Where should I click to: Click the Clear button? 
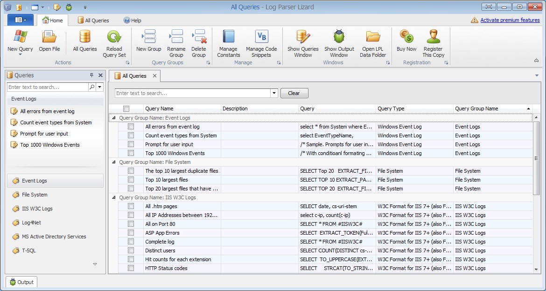click(x=294, y=93)
